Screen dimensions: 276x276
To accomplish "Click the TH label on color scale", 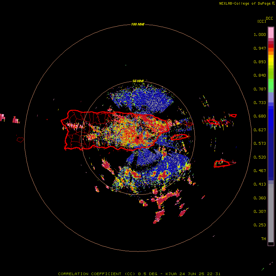I will point(263,239).
